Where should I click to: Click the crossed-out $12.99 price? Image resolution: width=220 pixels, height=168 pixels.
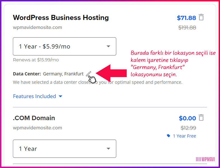[188, 128]
